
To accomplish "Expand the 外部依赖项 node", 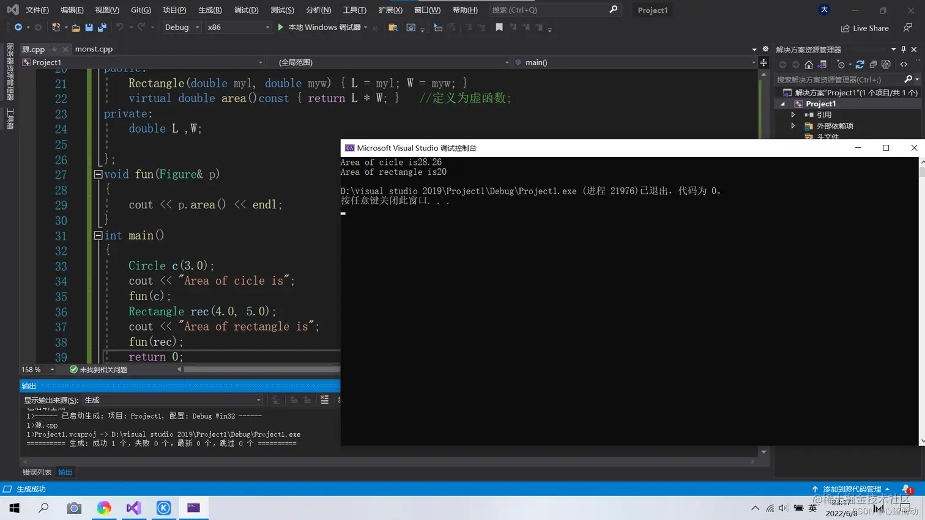I will [793, 126].
